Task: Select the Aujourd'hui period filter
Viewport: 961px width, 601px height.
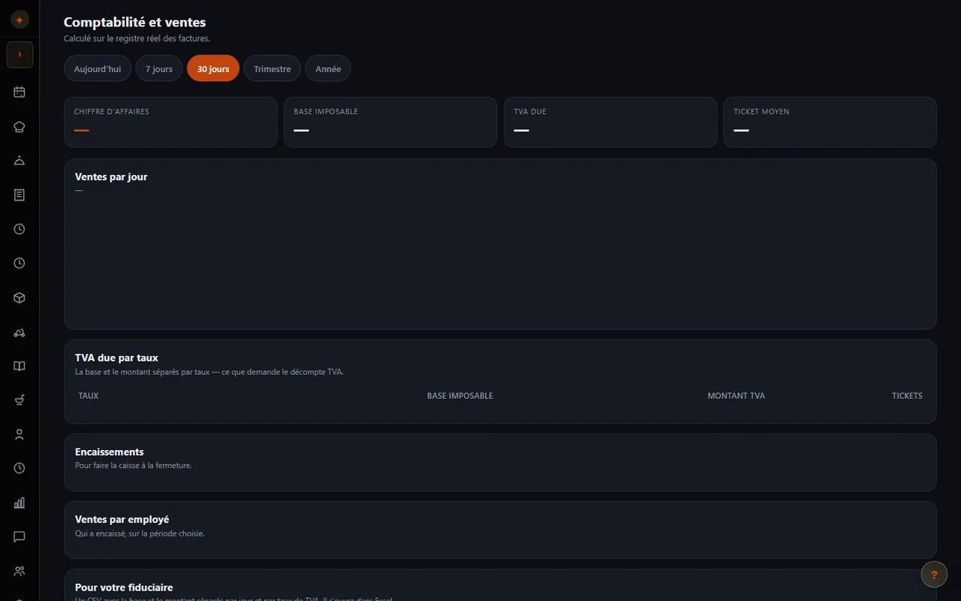Action: [98, 68]
